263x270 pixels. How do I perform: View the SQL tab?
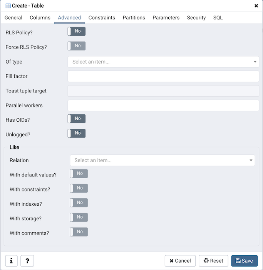click(218, 18)
